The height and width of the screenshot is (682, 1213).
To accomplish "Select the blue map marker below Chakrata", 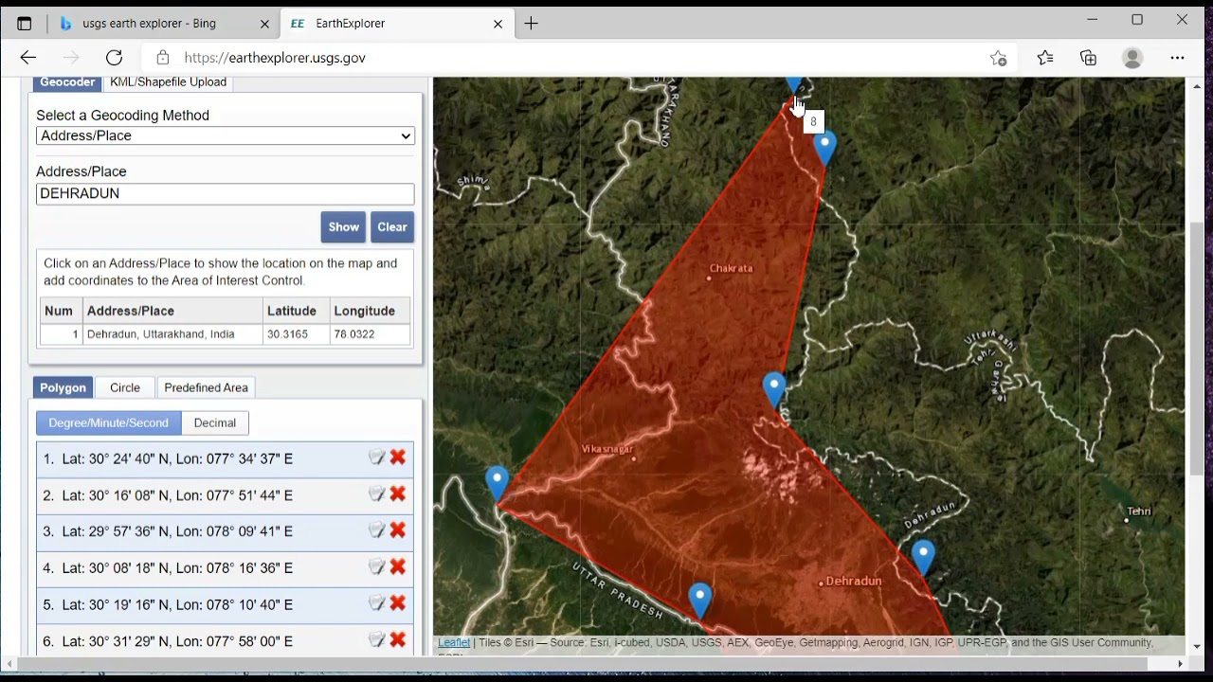I will coord(774,388).
